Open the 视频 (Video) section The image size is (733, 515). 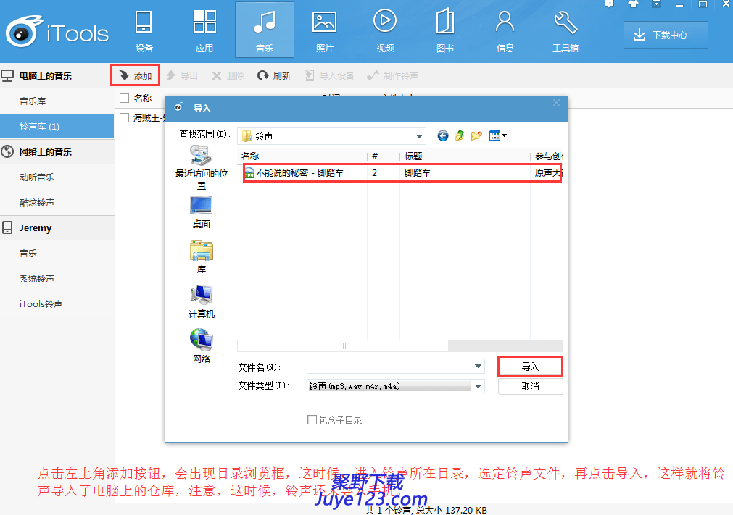(x=385, y=31)
